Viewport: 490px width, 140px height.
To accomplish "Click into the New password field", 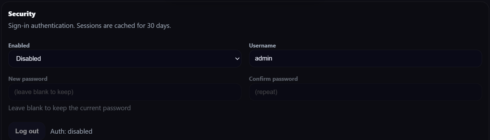I will click(x=125, y=92).
